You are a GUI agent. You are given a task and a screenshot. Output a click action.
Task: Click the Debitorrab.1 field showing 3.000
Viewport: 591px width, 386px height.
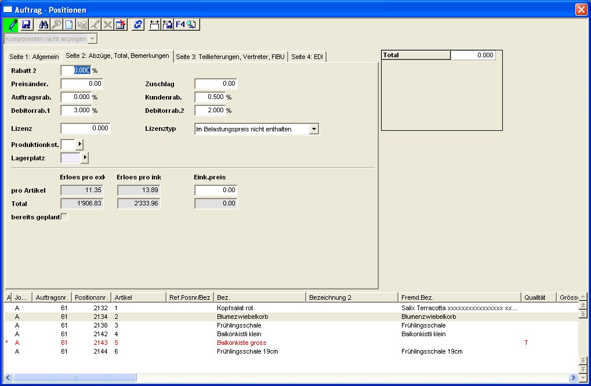click(x=76, y=110)
